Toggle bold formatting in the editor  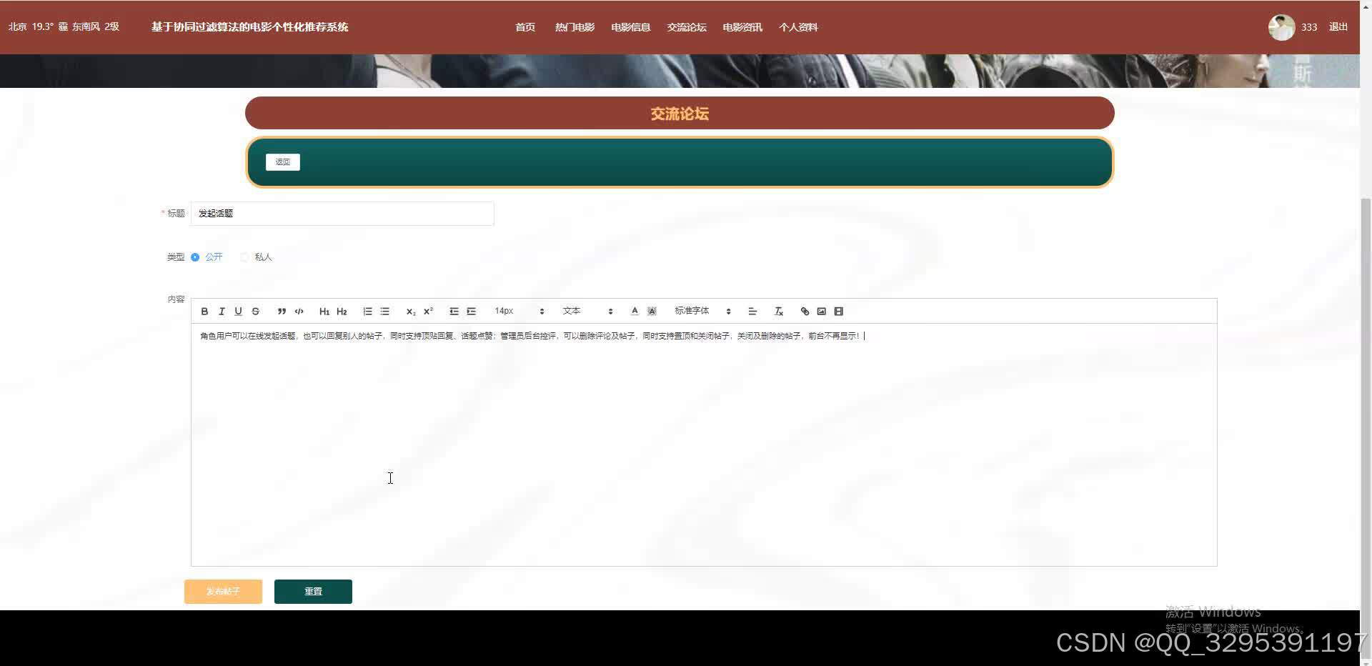[x=204, y=312]
